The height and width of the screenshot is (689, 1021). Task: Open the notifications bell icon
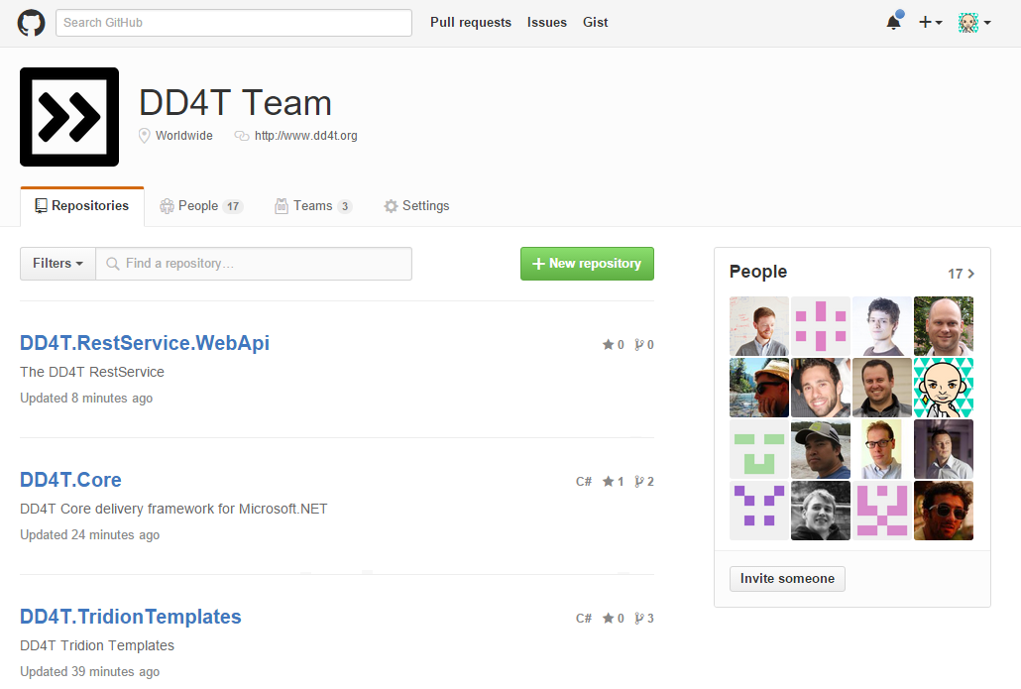895,22
